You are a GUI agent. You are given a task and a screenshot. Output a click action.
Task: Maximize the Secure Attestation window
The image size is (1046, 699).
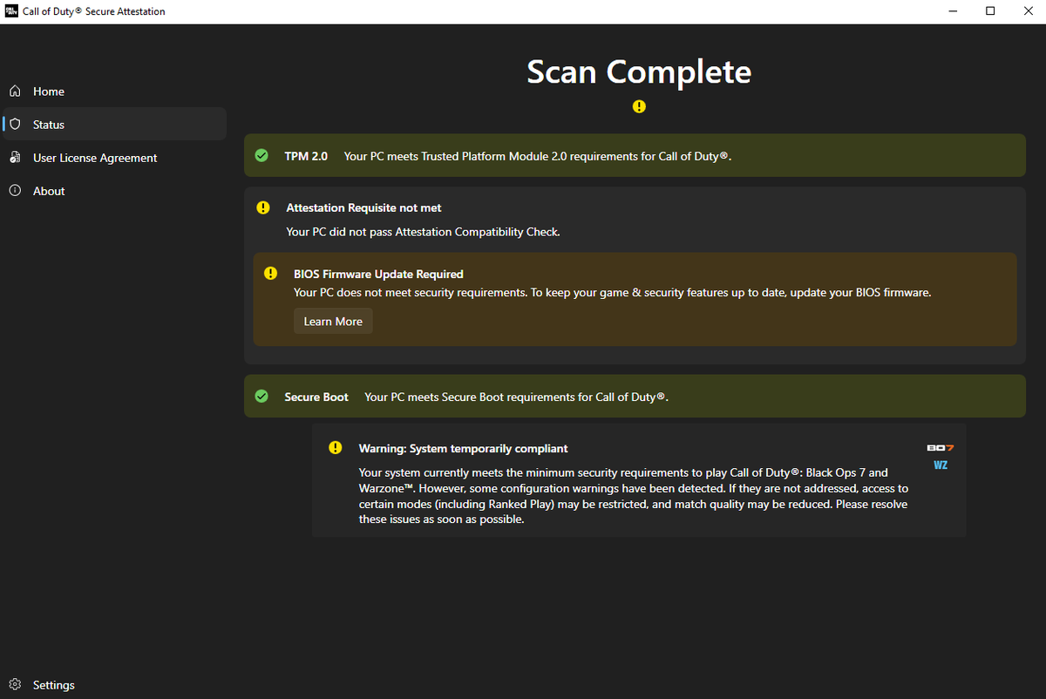point(990,11)
